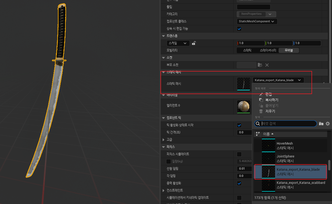Toggle the 상속 시 편집 가능 checkbox

pyautogui.click(x=239, y=29)
